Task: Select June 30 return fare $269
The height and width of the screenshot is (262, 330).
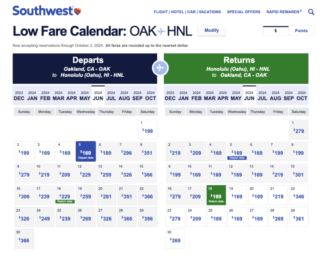Action: coord(175,239)
